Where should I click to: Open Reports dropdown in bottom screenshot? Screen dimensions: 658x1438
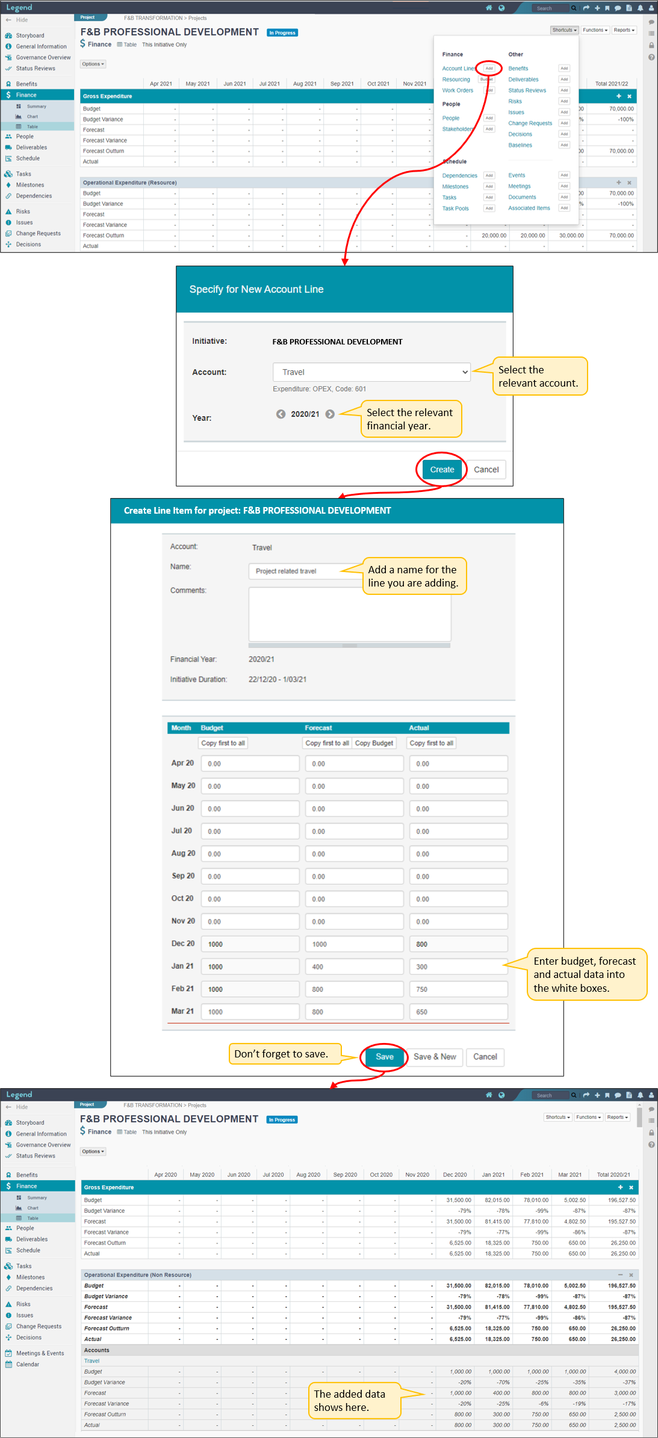tap(617, 1117)
